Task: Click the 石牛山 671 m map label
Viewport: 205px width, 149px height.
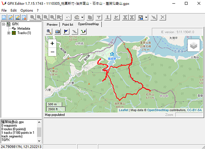Action: tap(150, 96)
